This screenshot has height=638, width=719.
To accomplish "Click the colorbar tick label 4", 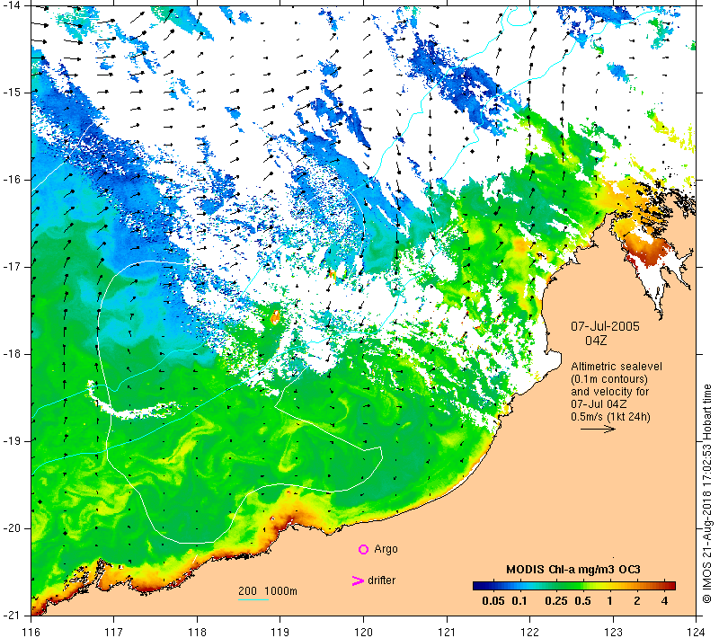I will [x=665, y=601].
